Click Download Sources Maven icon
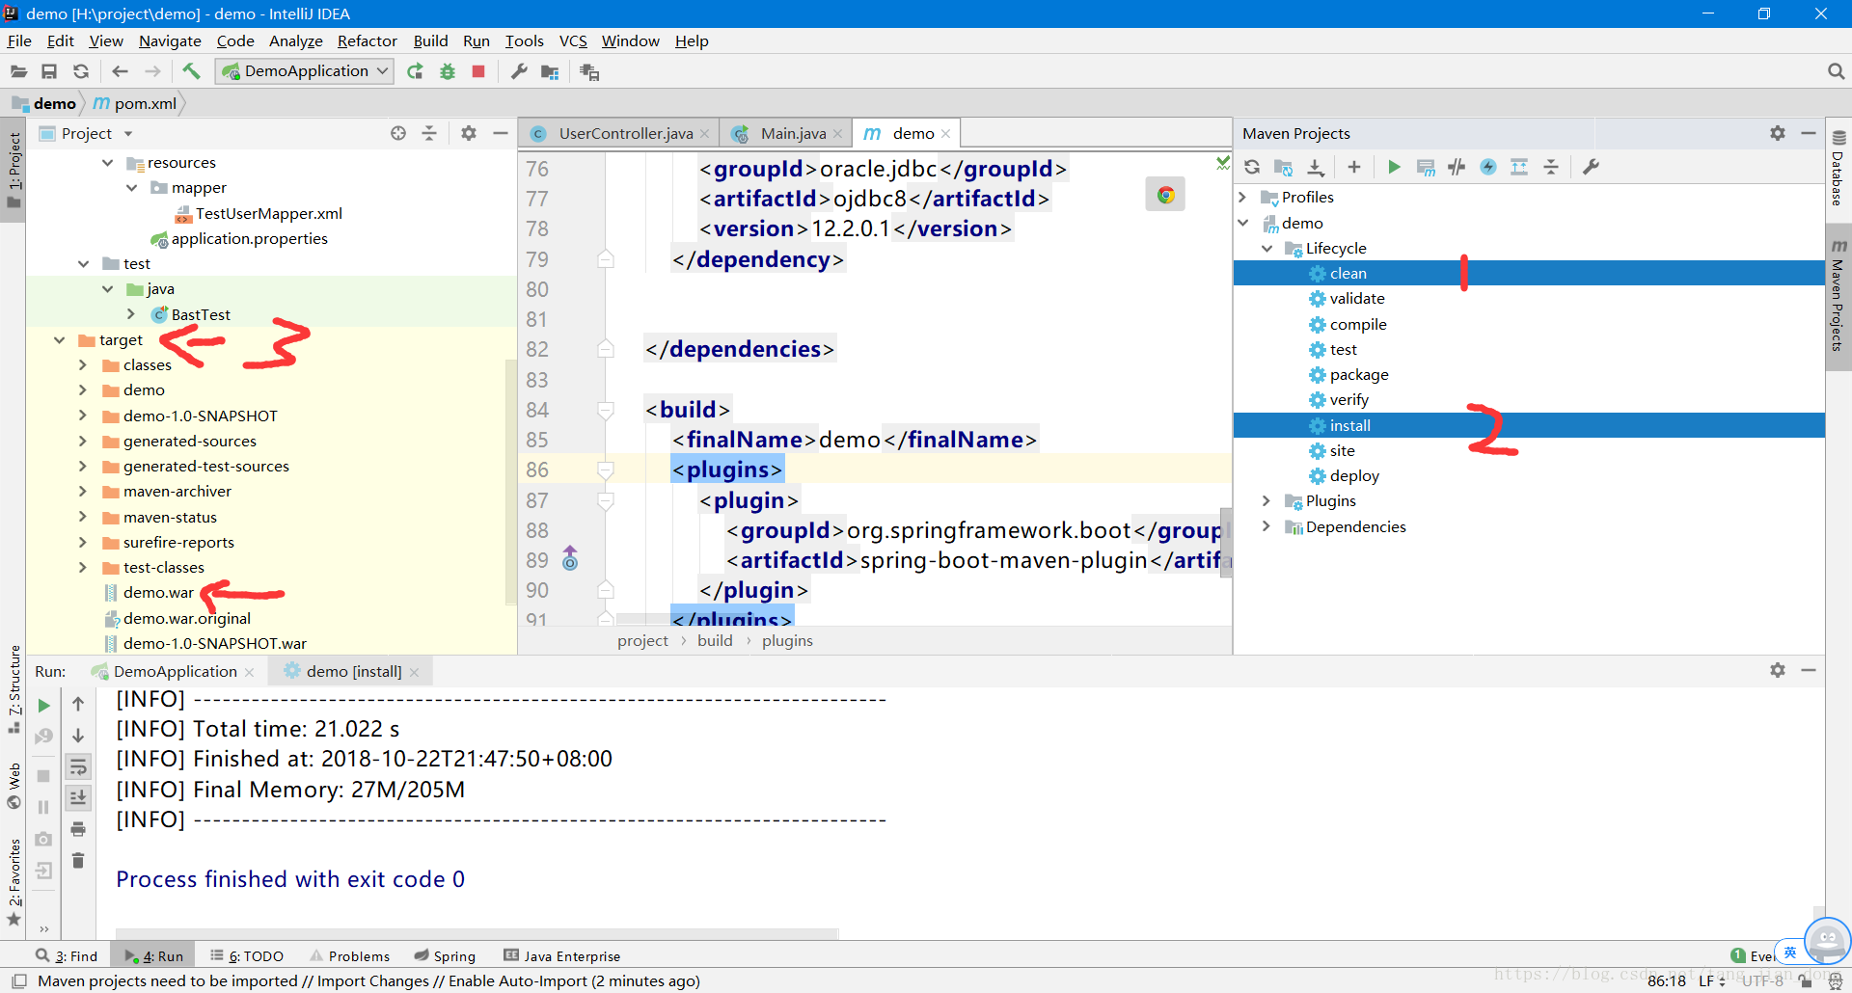 tap(1316, 167)
